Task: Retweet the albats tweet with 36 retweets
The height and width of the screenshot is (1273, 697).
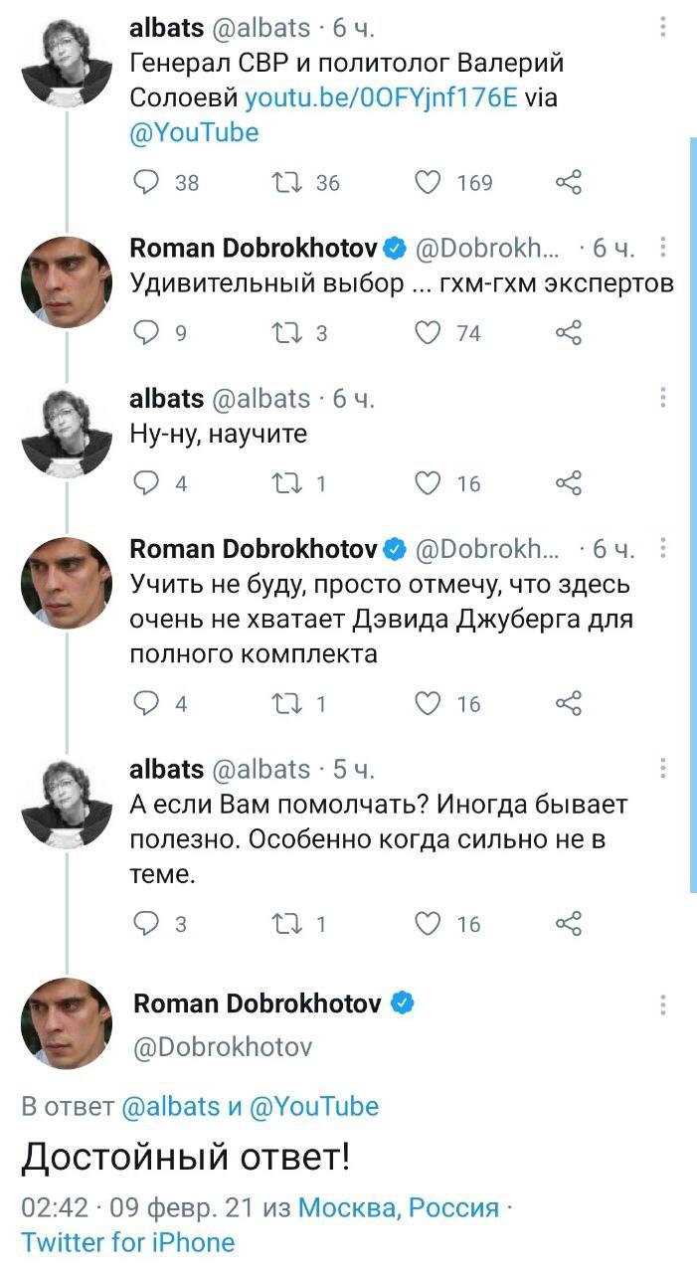Action: 285,182
